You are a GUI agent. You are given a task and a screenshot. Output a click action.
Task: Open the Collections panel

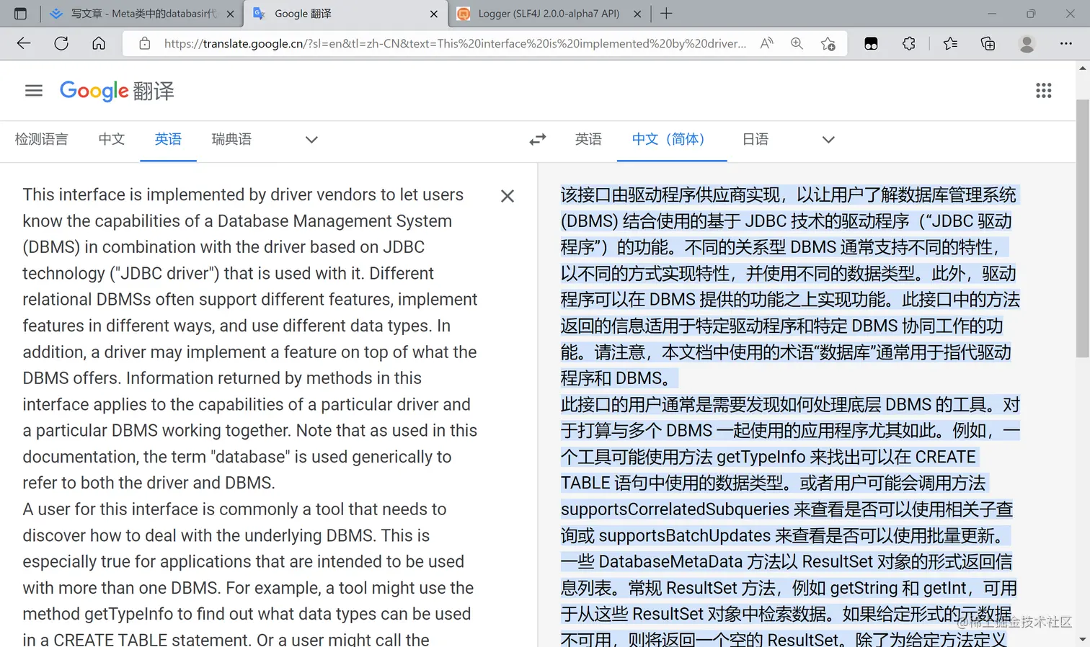tap(988, 43)
